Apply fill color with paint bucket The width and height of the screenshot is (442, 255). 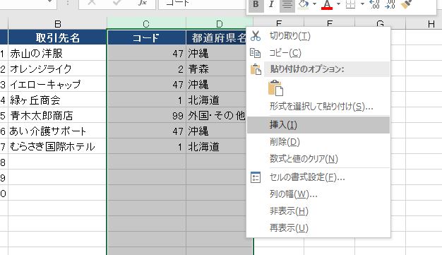coord(304,4)
